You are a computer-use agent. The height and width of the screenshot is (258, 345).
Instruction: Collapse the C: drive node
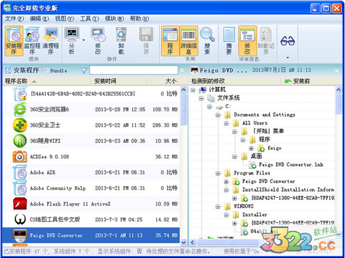tap(209, 107)
